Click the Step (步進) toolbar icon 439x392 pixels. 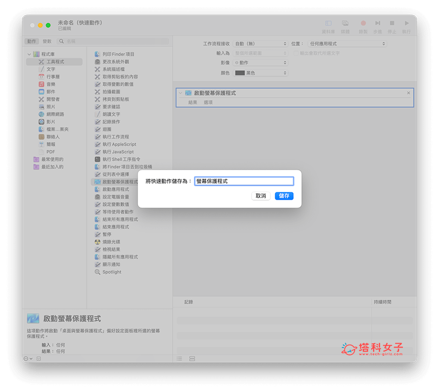tap(378, 23)
